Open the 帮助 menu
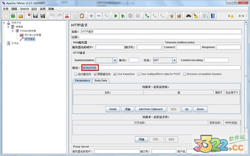The image size is (250, 156). 51,9
